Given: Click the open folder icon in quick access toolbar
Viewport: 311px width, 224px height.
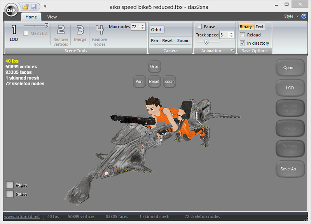Looking at the screenshot, I should point(25,7).
